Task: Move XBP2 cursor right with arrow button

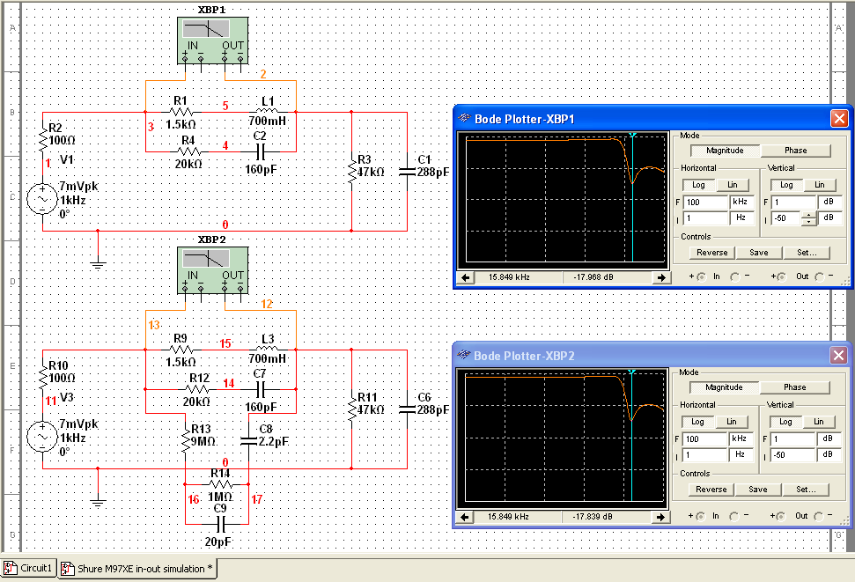Action: click(660, 517)
